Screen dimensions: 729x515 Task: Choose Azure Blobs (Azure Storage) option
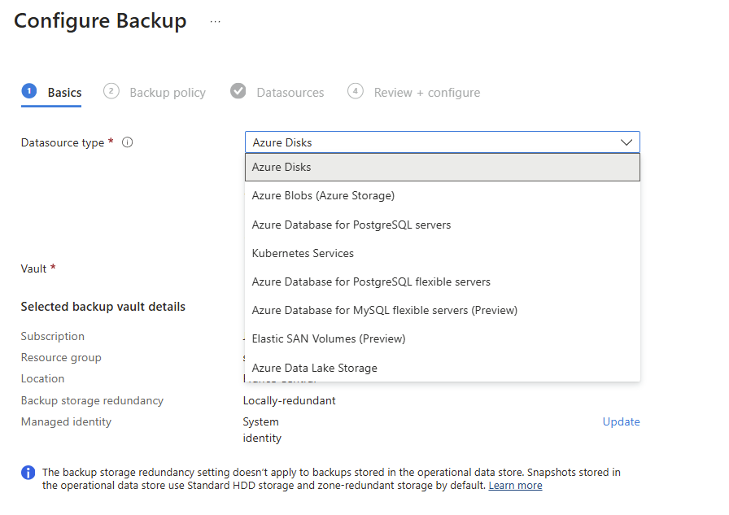coord(442,196)
